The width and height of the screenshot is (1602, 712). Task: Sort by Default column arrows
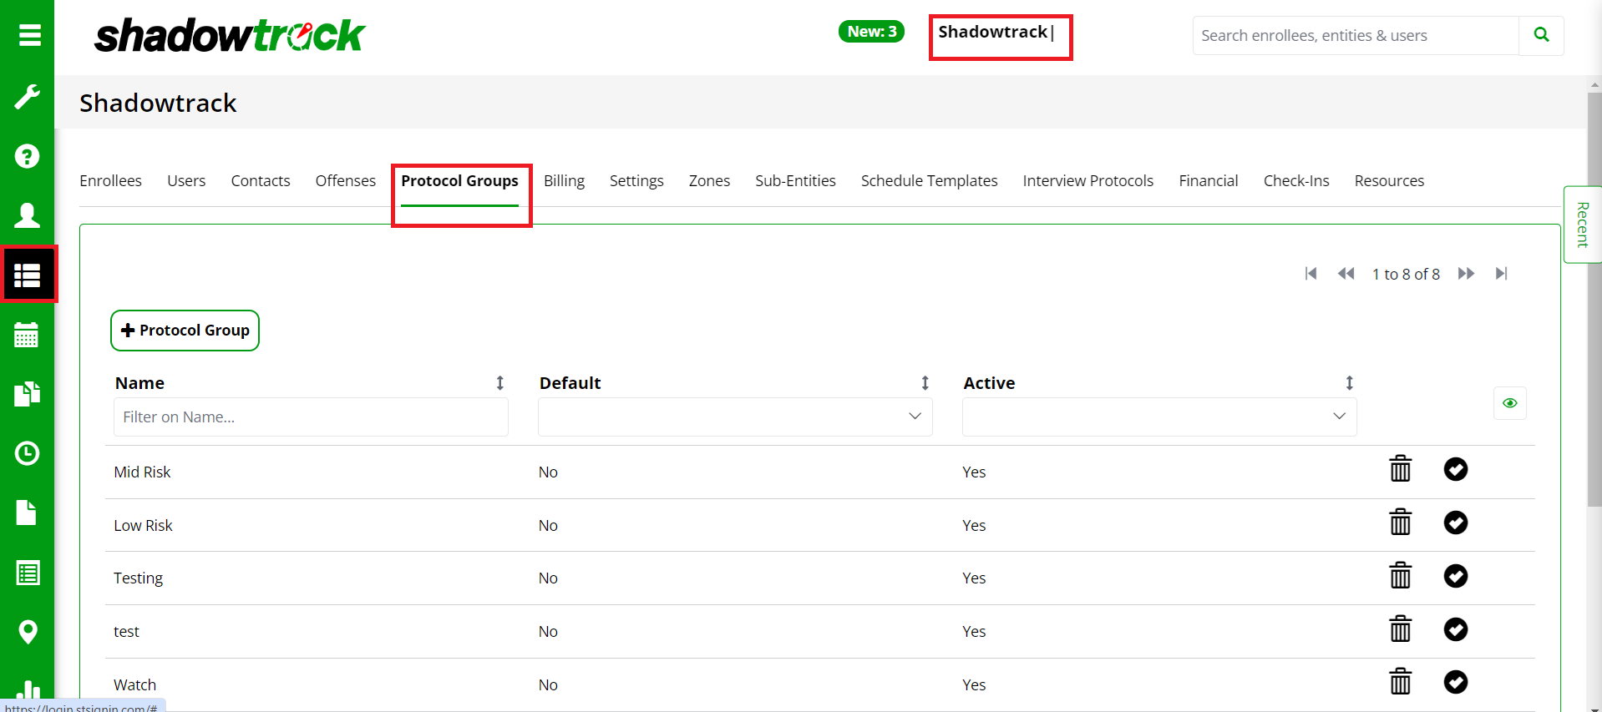[x=925, y=383]
